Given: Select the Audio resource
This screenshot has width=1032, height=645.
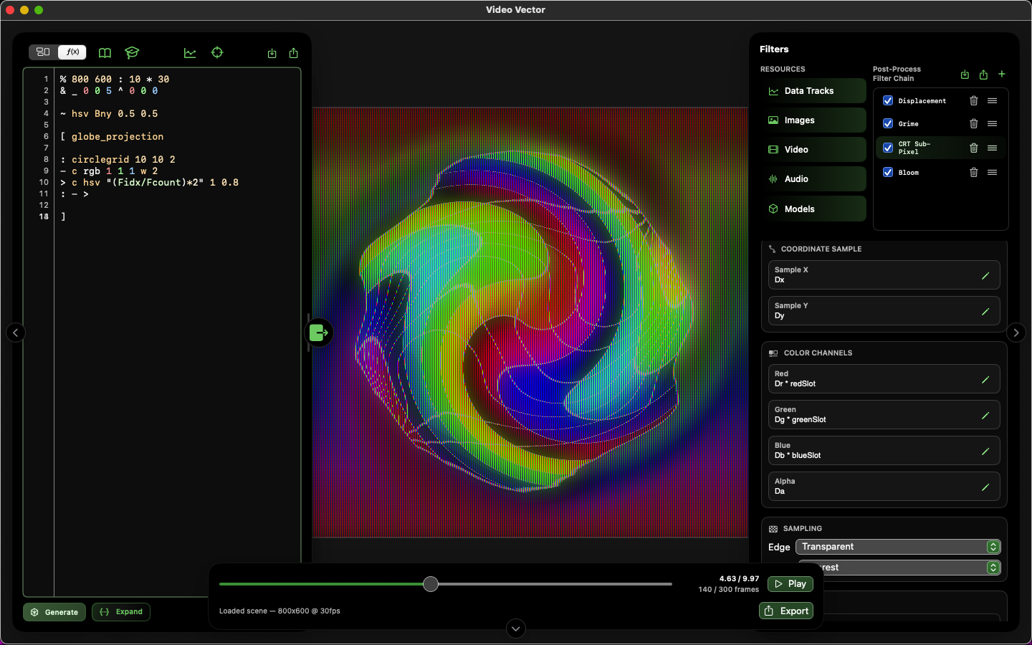Looking at the screenshot, I should [x=813, y=179].
